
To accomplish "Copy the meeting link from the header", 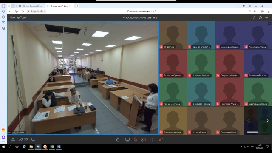I will point(254,17).
